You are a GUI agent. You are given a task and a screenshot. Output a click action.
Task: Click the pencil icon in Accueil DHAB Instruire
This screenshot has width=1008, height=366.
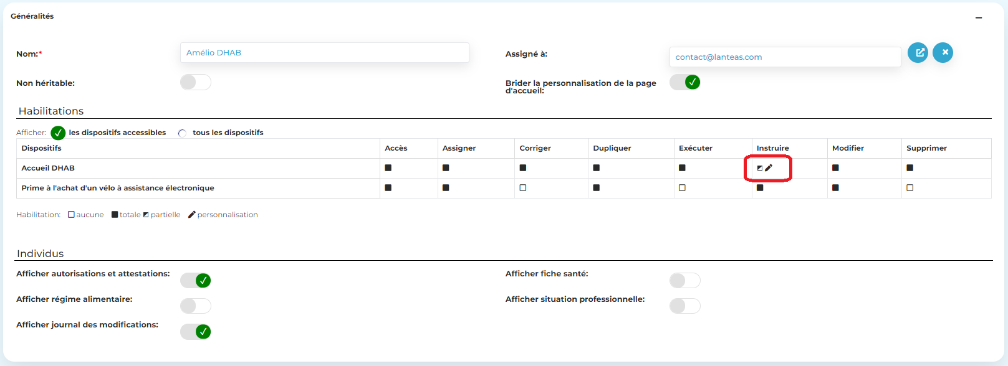(769, 168)
